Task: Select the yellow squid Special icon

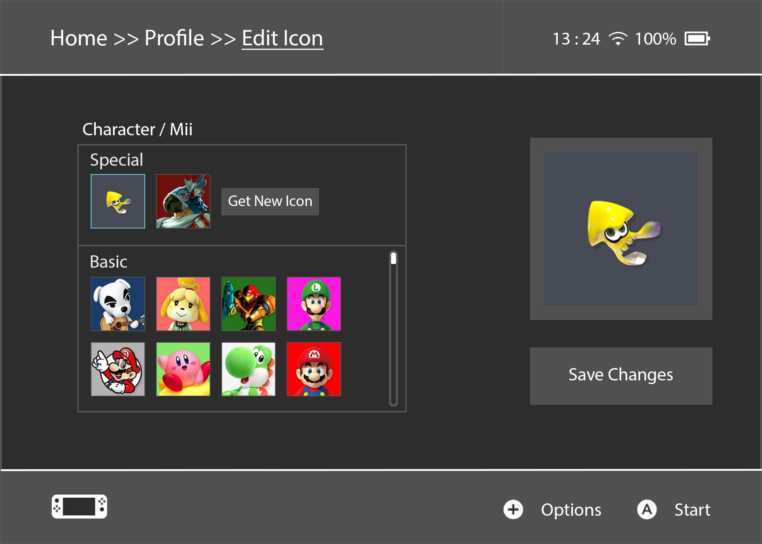Action: [118, 201]
